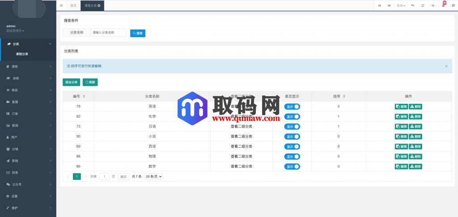This screenshot has width=458, height=217.
Task: Click the fullscreen arrows icon in top bar
Action: pyautogui.click(x=433, y=5)
